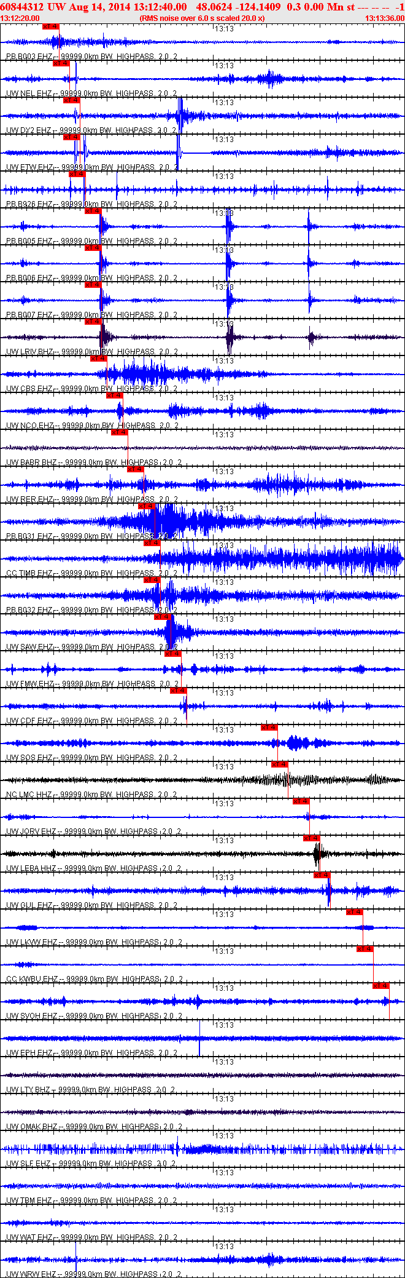Screen dimensions: 405x1278
Task: Click the red pick marker on UW JORV trace
Action: pos(301,801)
